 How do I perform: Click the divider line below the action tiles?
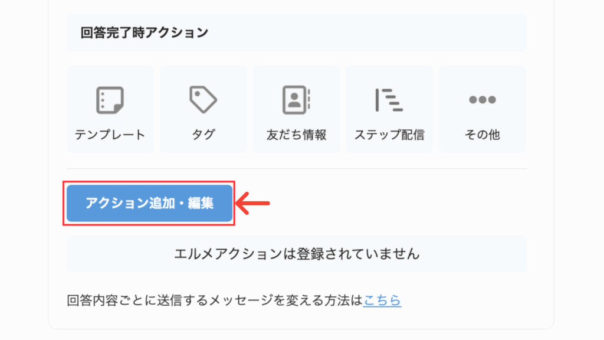click(297, 168)
